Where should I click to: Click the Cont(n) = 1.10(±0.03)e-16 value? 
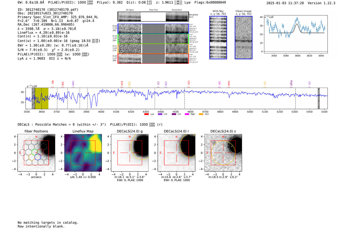pyautogui.click(x=43, y=36)
